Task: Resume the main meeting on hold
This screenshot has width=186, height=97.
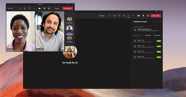Action: [102, 16]
